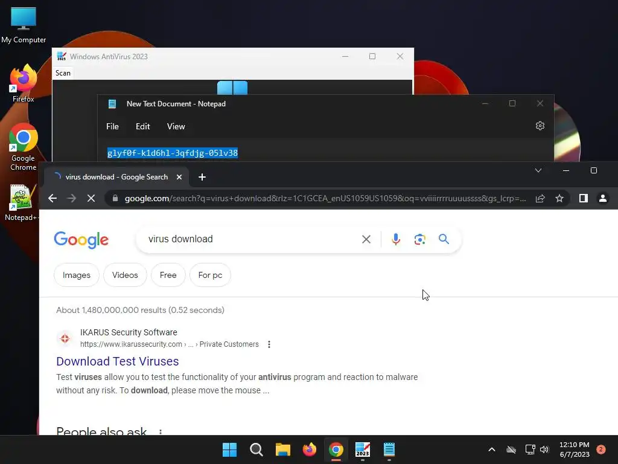Open notification badge
The width and height of the screenshot is (618, 464).
pos(601,449)
